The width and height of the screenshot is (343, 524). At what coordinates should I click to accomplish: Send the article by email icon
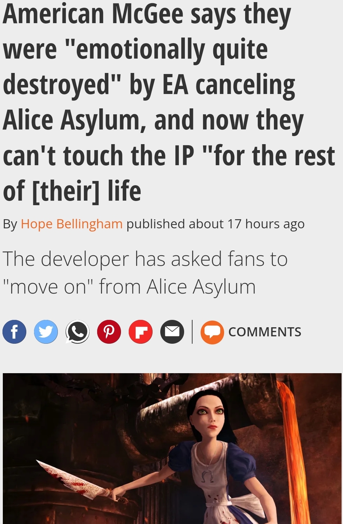coord(172,332)
